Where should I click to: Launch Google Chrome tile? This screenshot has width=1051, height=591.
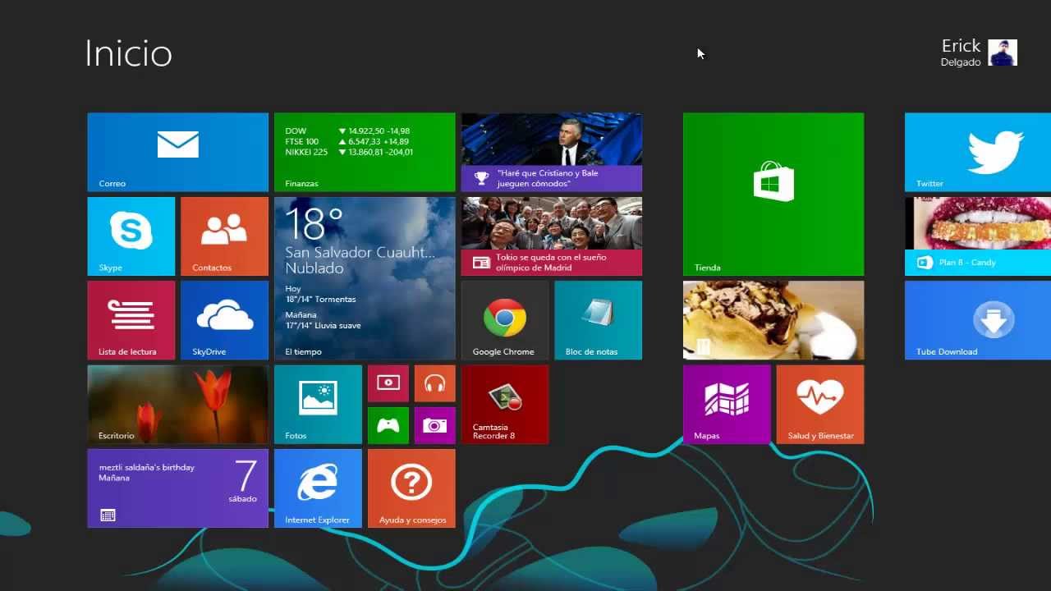(504, 320)
